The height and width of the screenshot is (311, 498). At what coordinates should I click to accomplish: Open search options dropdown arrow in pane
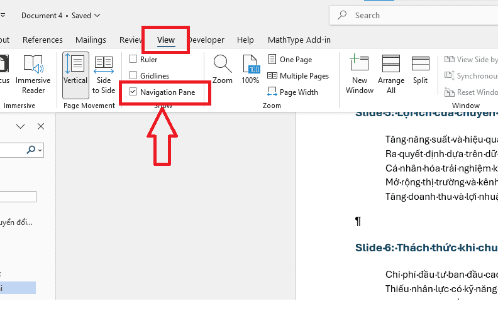(x=40, y=150)
